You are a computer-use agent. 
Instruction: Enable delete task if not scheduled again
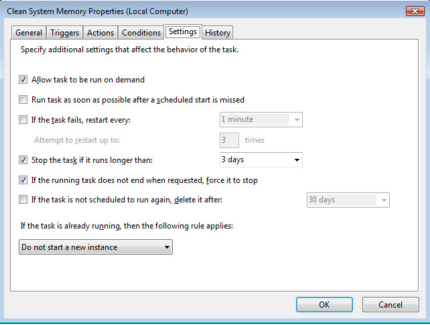click(x=24, y=200)
